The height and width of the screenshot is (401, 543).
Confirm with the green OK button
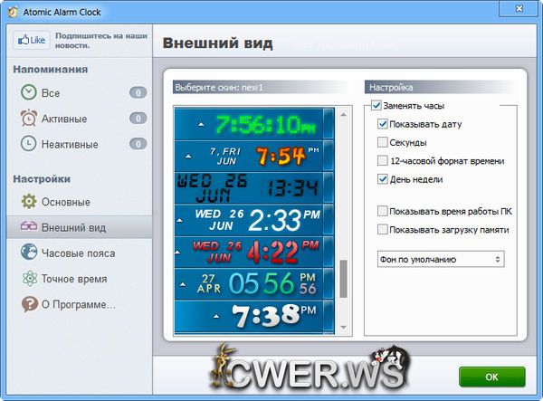[491, 377]
